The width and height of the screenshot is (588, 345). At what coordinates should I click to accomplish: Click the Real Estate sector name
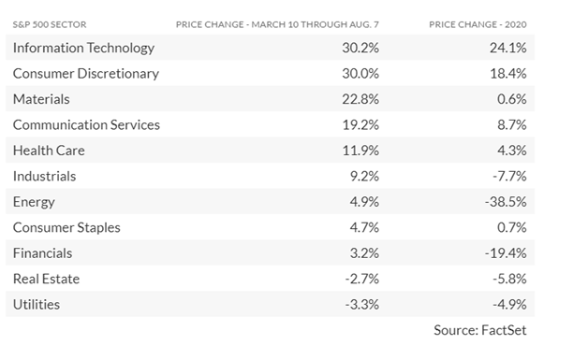pyautogui.click(x=46, y=279)
